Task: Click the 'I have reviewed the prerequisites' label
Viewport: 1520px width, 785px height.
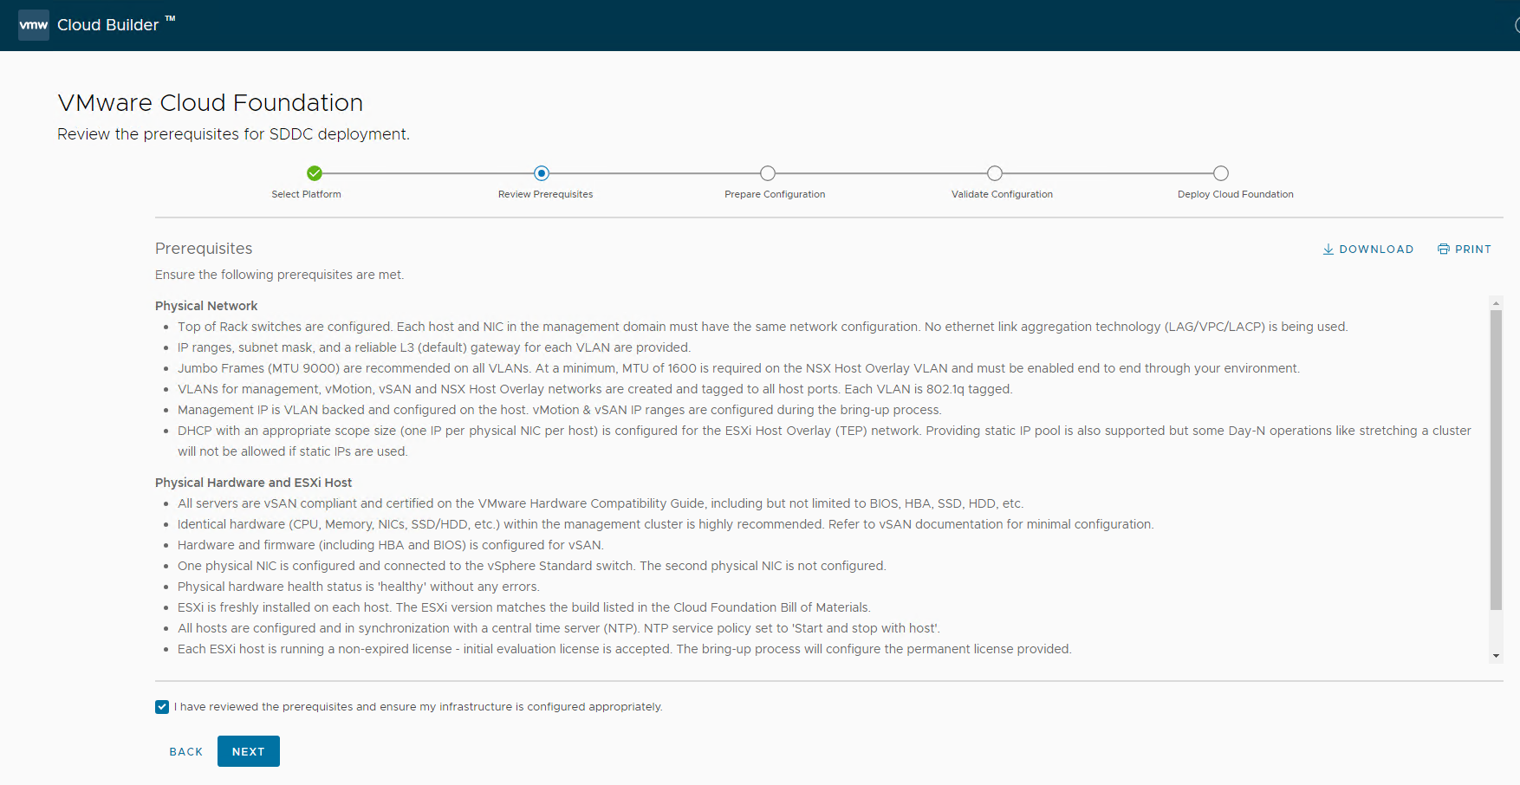Action: click(x=419, y=707)
